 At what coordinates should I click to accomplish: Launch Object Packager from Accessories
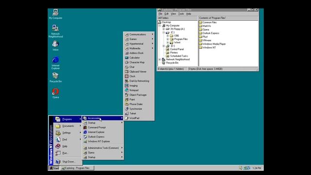138,95
